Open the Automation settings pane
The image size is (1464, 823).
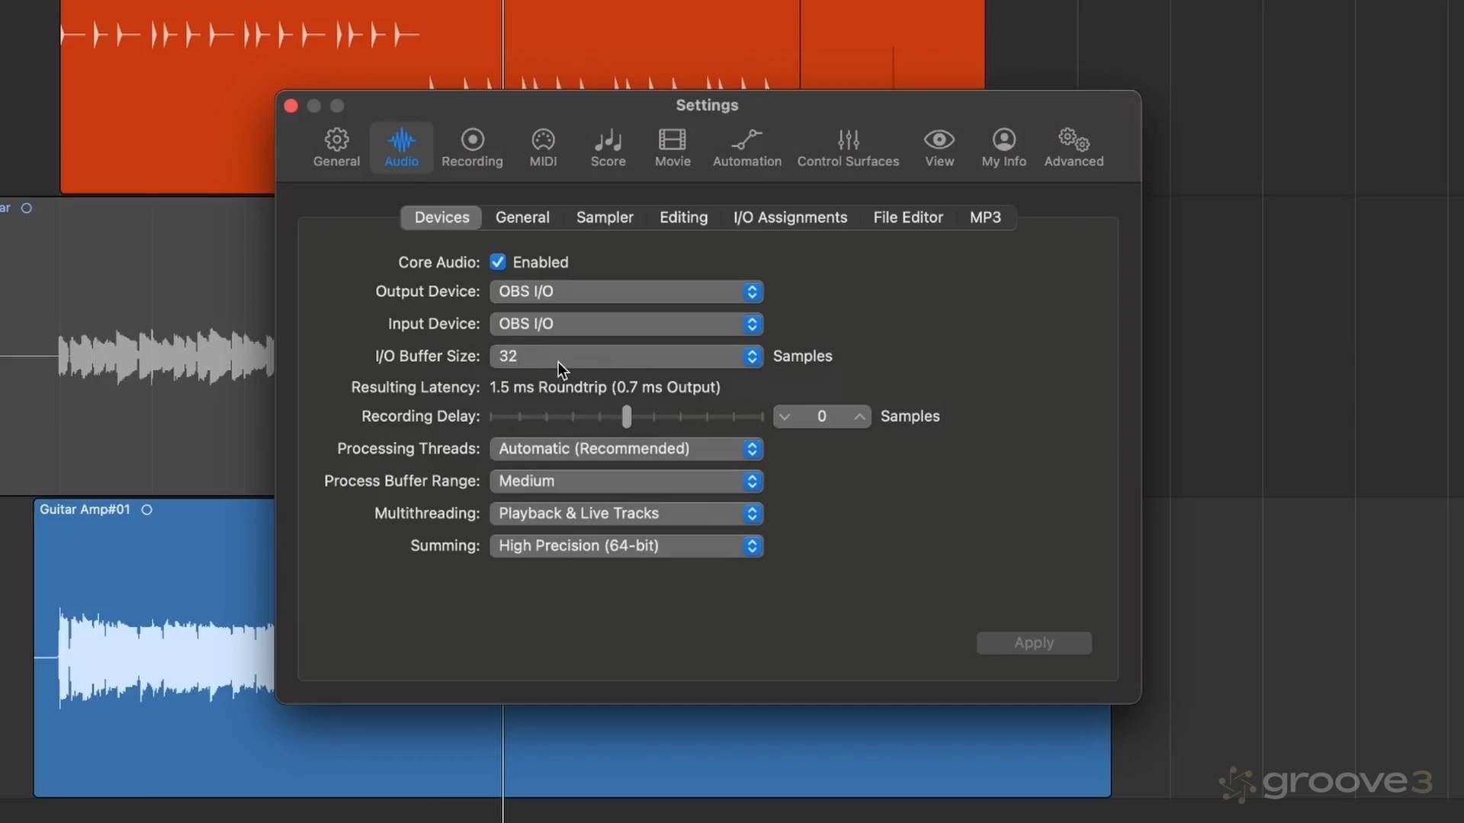746,147
